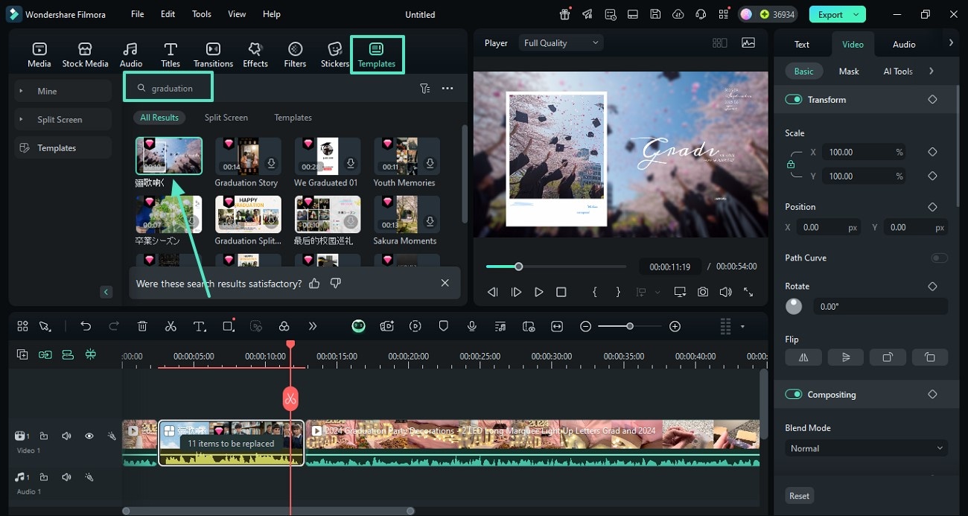968x516 pixels.
Task: Open the Full Quality dropdown
Action: pos(561,43)
